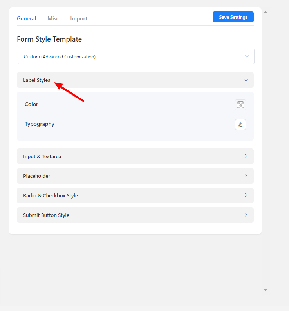Image resolution: width=289 pixels, height=311 pixels.
Task: Open the Typography pencil edit icon
Action: click(x=240, y=125)
